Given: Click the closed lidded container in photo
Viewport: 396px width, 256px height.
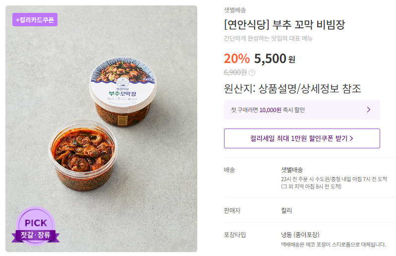Looking at the screenshot, I should point(123,91).
